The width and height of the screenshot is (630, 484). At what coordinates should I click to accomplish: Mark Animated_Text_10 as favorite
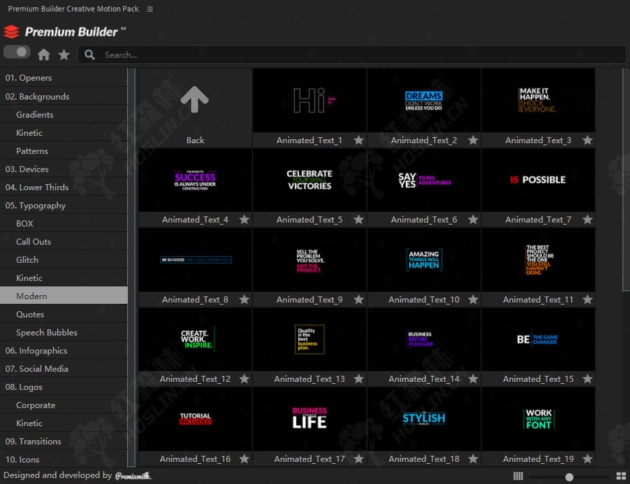[x=473, y=299]
